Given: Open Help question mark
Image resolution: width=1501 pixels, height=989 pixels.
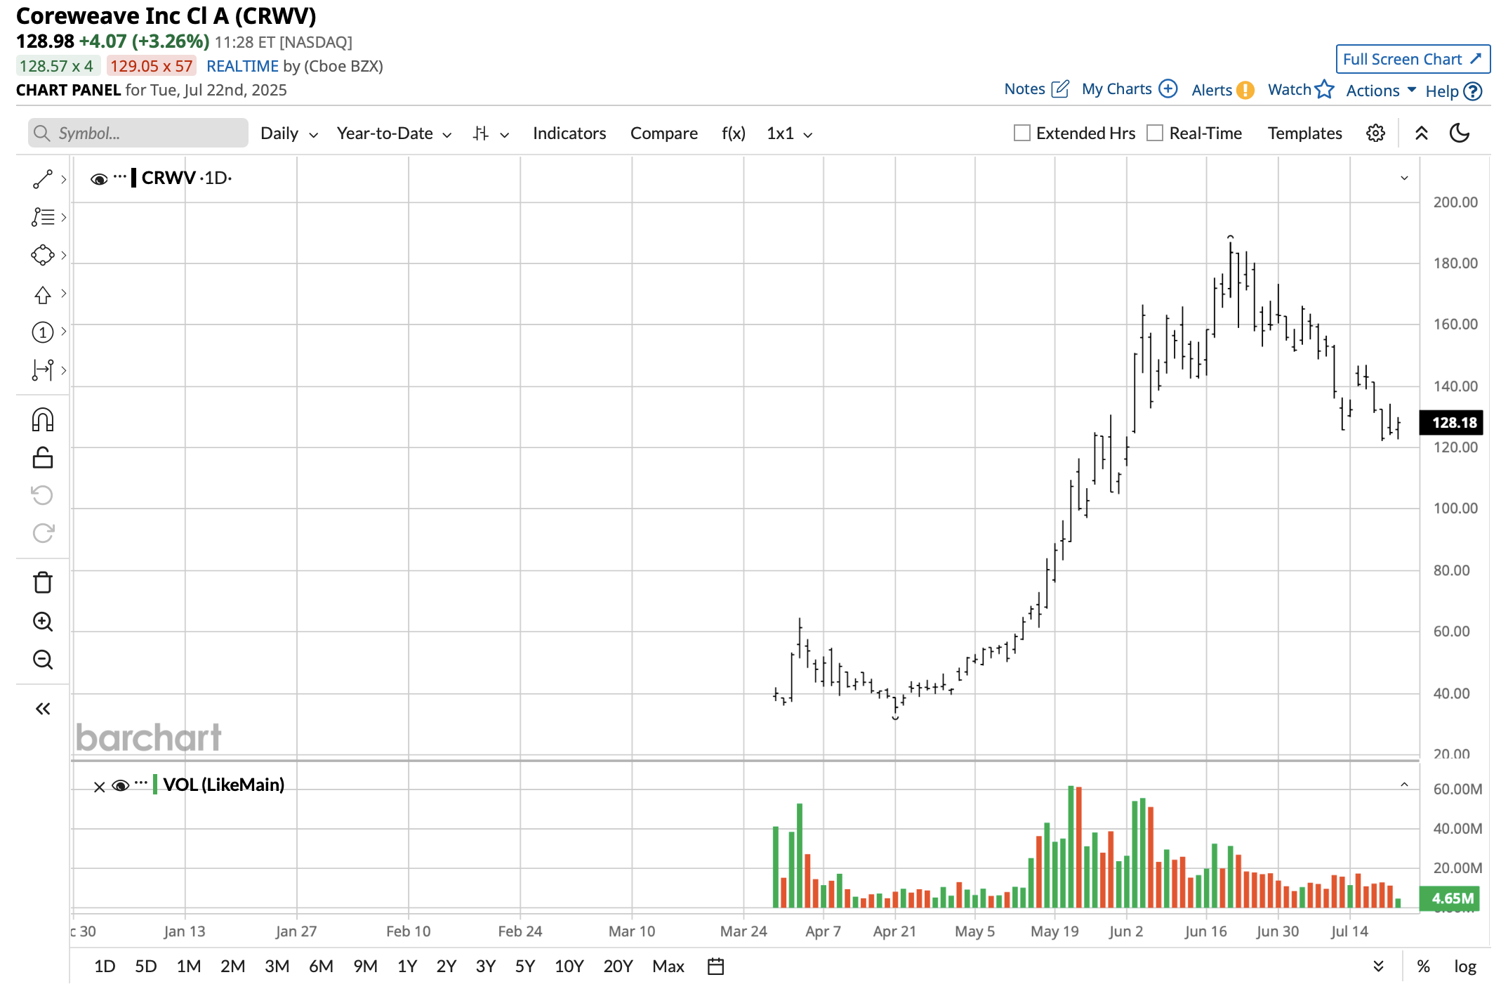Looking at the screenshot, I should (x=1473, y=91).
